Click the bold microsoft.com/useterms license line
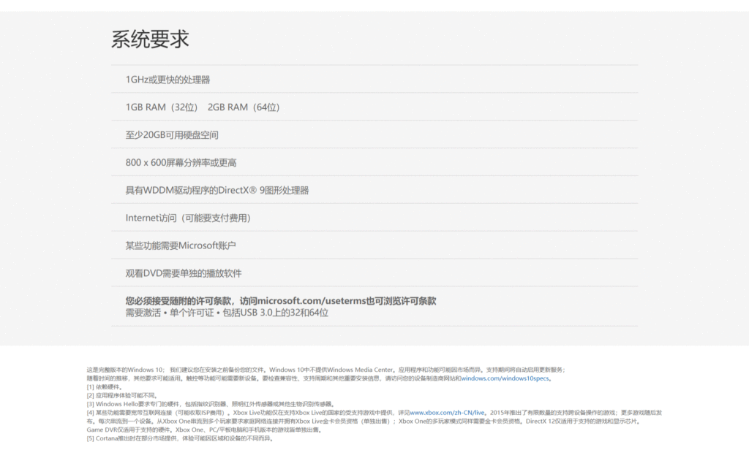Viewport: 749px width, 469px height. pos(281,300)
